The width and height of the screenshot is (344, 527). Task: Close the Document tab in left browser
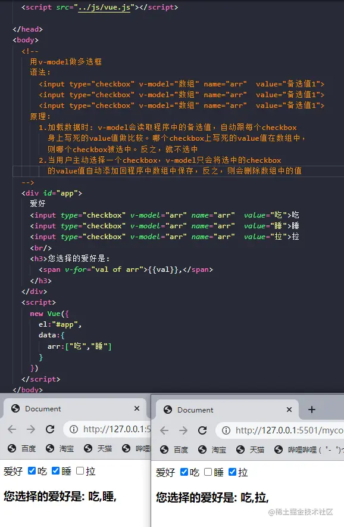(137, 408)
